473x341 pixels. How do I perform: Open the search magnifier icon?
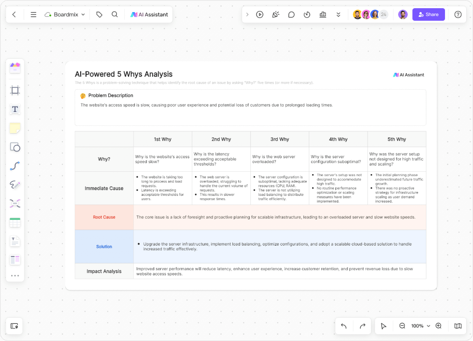coord(115,14)
